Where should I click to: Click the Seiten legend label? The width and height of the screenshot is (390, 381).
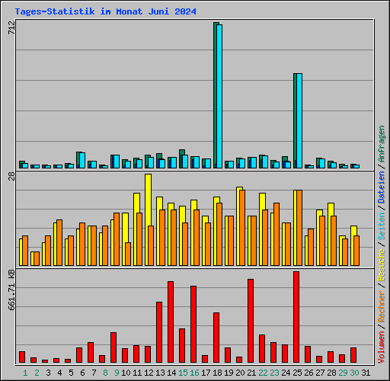tap(382, 226)
